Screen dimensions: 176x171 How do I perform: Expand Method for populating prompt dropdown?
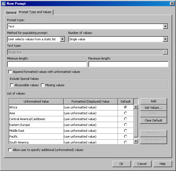click(63, 39)
